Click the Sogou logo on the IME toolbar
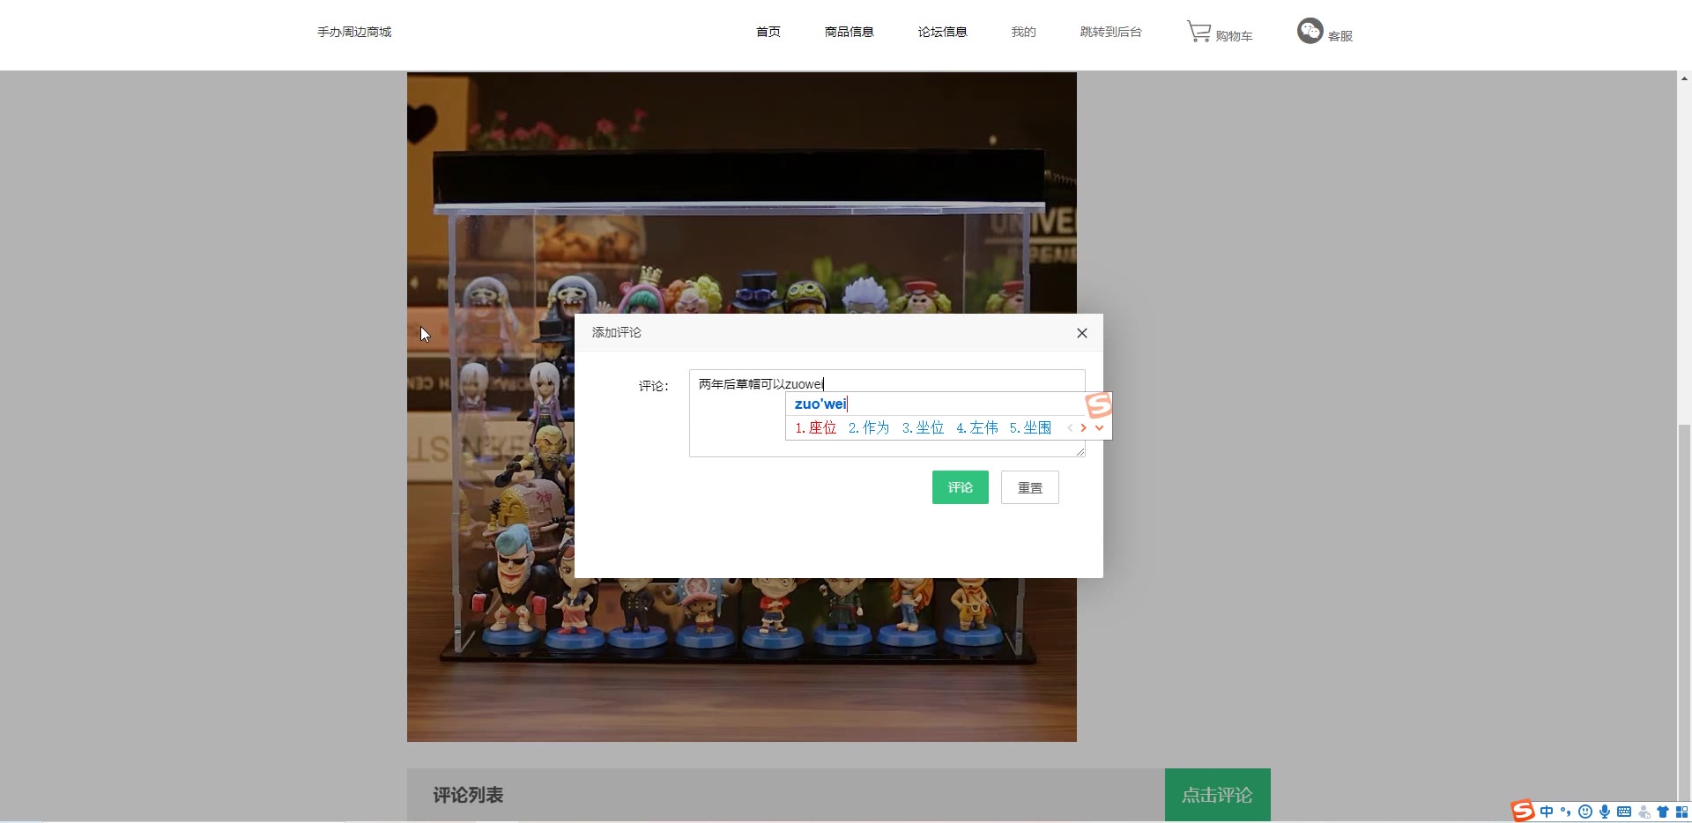Screen dimensions: 1692x823 (1523, 812)
